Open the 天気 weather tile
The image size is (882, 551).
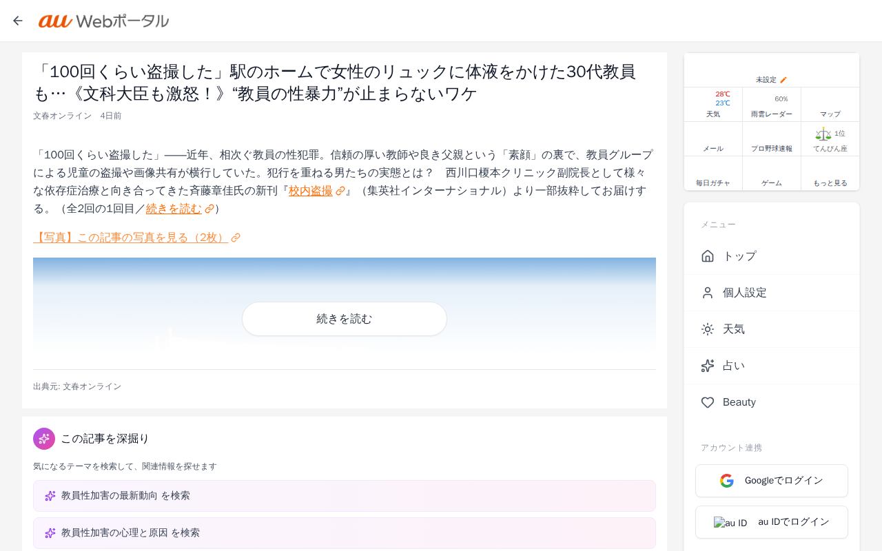pyautogui.click(x=713, y=105)
